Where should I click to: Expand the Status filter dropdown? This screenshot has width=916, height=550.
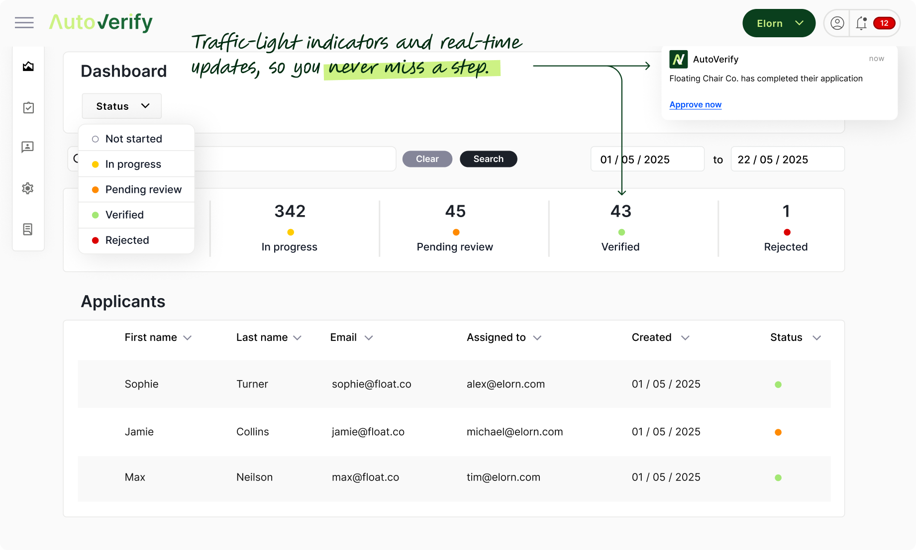(x=122, y=106)
